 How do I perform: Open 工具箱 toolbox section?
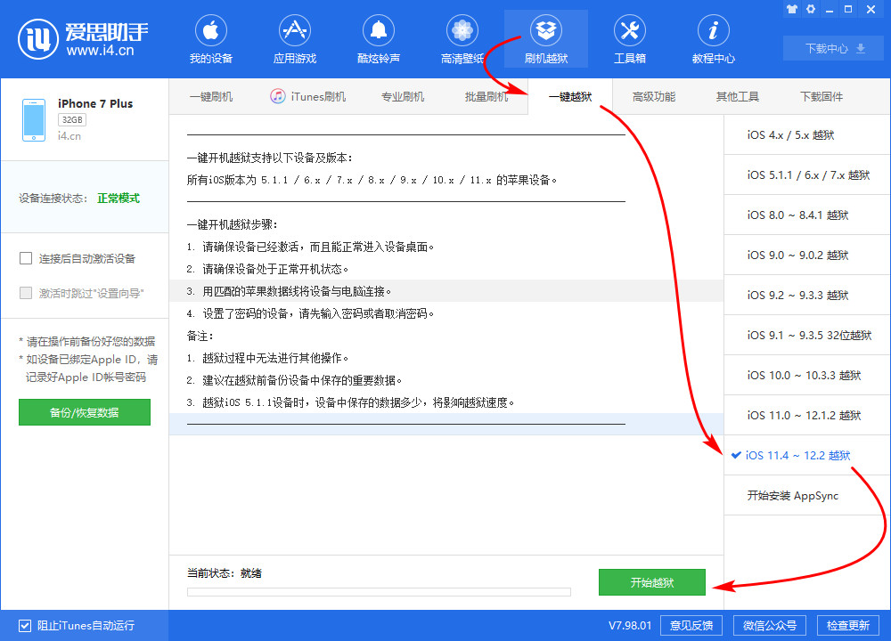tap(630, 40)
